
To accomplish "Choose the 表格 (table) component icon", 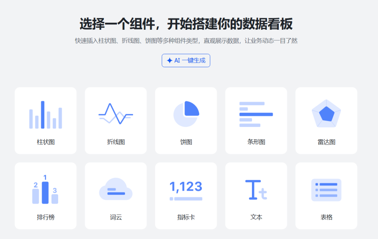I will coord(326,188).
